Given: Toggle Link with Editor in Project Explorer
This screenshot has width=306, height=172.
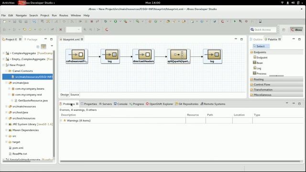Looking at the screenshot, I should click(x=44, y=47).
